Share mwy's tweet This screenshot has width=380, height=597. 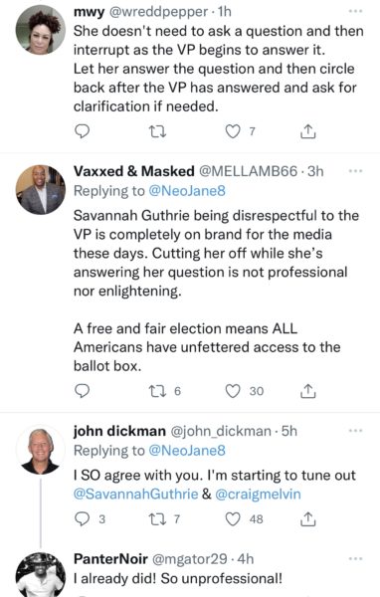307,131
